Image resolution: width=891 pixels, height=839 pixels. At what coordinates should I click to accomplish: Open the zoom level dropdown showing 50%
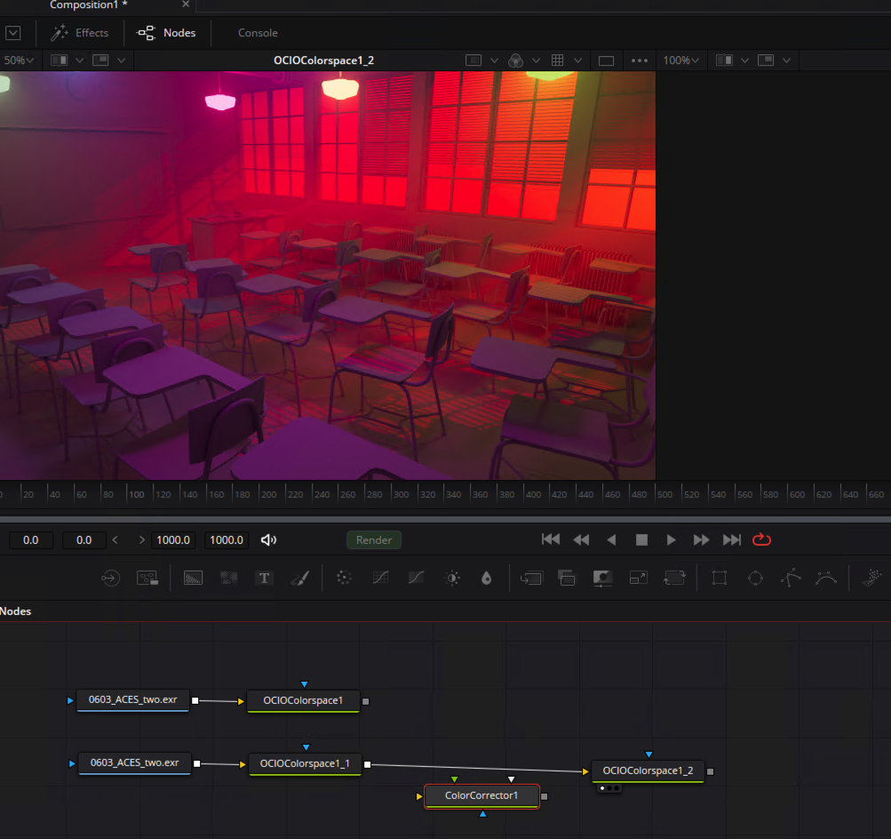click(18, 60)
